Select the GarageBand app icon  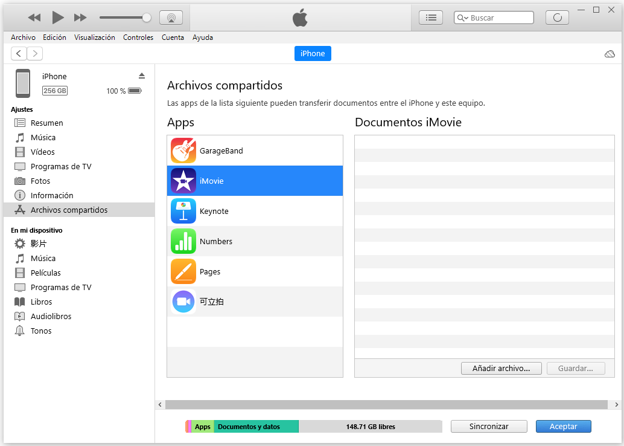point(183,150)
